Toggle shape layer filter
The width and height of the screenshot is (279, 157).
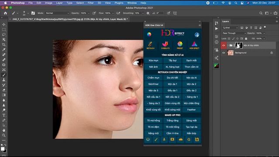click(x=256, y=28)
